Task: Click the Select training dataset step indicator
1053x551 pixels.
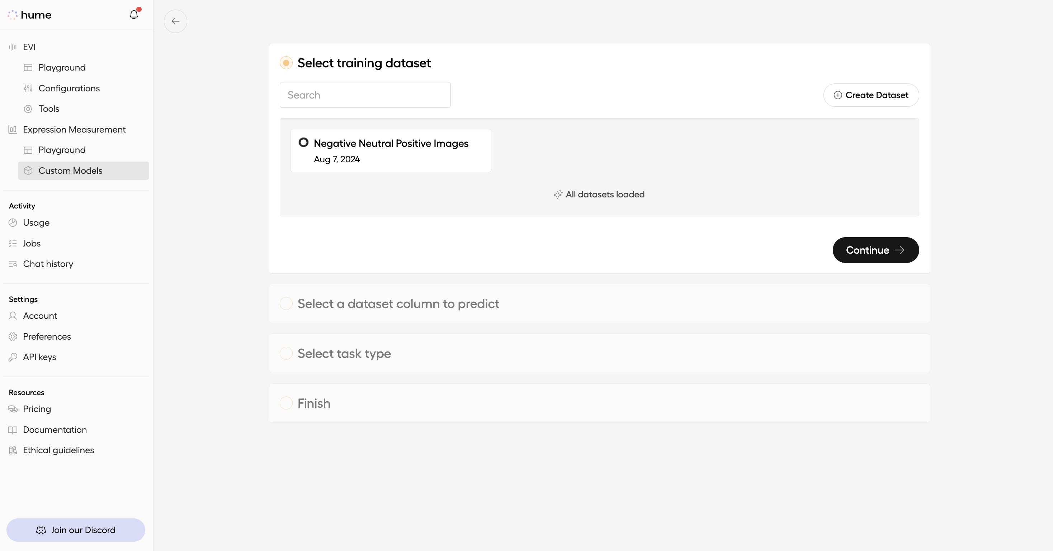Action: [x=286, y=62]
